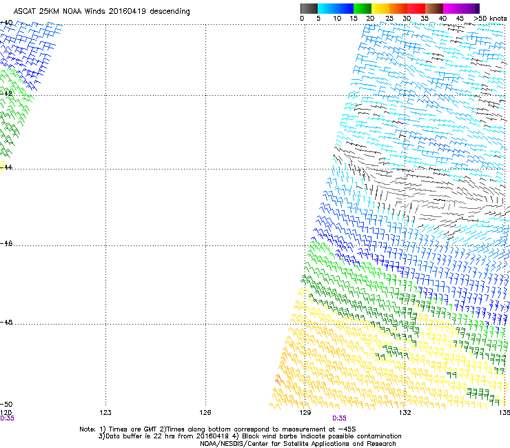
Task: Click the '>50 knots' legend label
Action: [x=490, y=19]
